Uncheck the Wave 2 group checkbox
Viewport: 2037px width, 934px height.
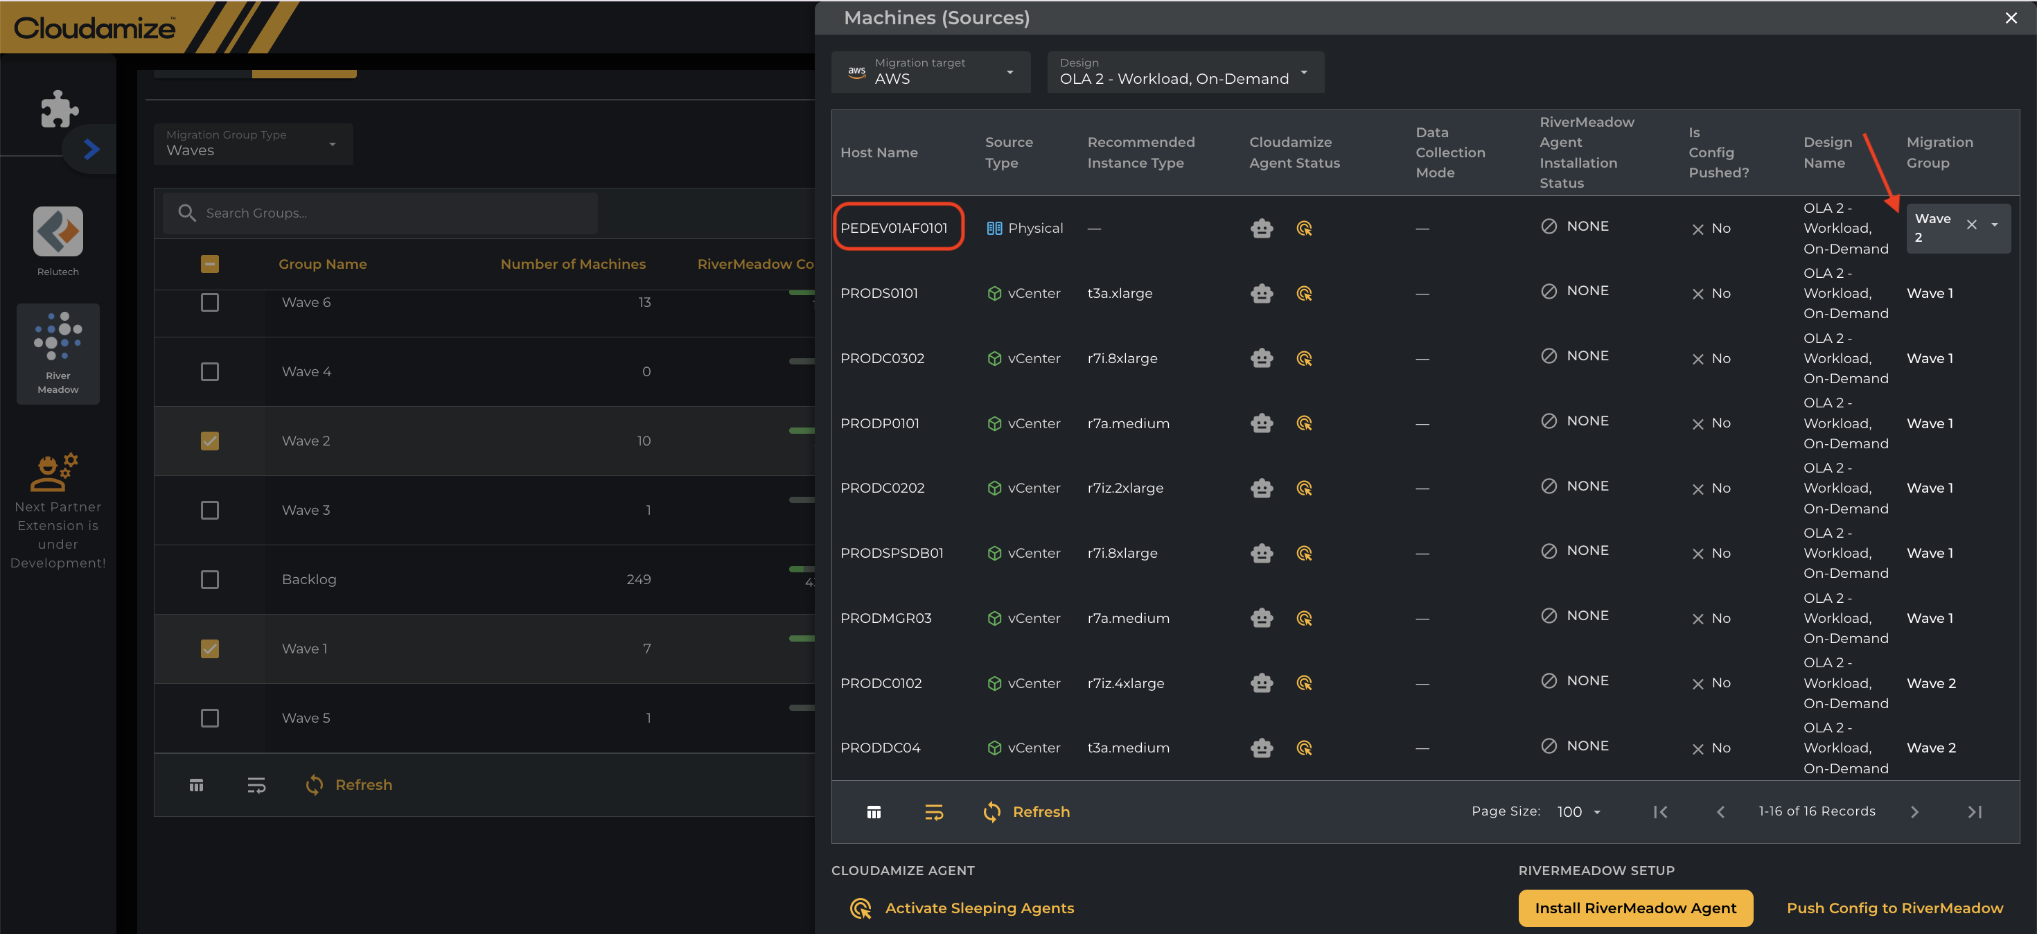click(x=209, y=441)
